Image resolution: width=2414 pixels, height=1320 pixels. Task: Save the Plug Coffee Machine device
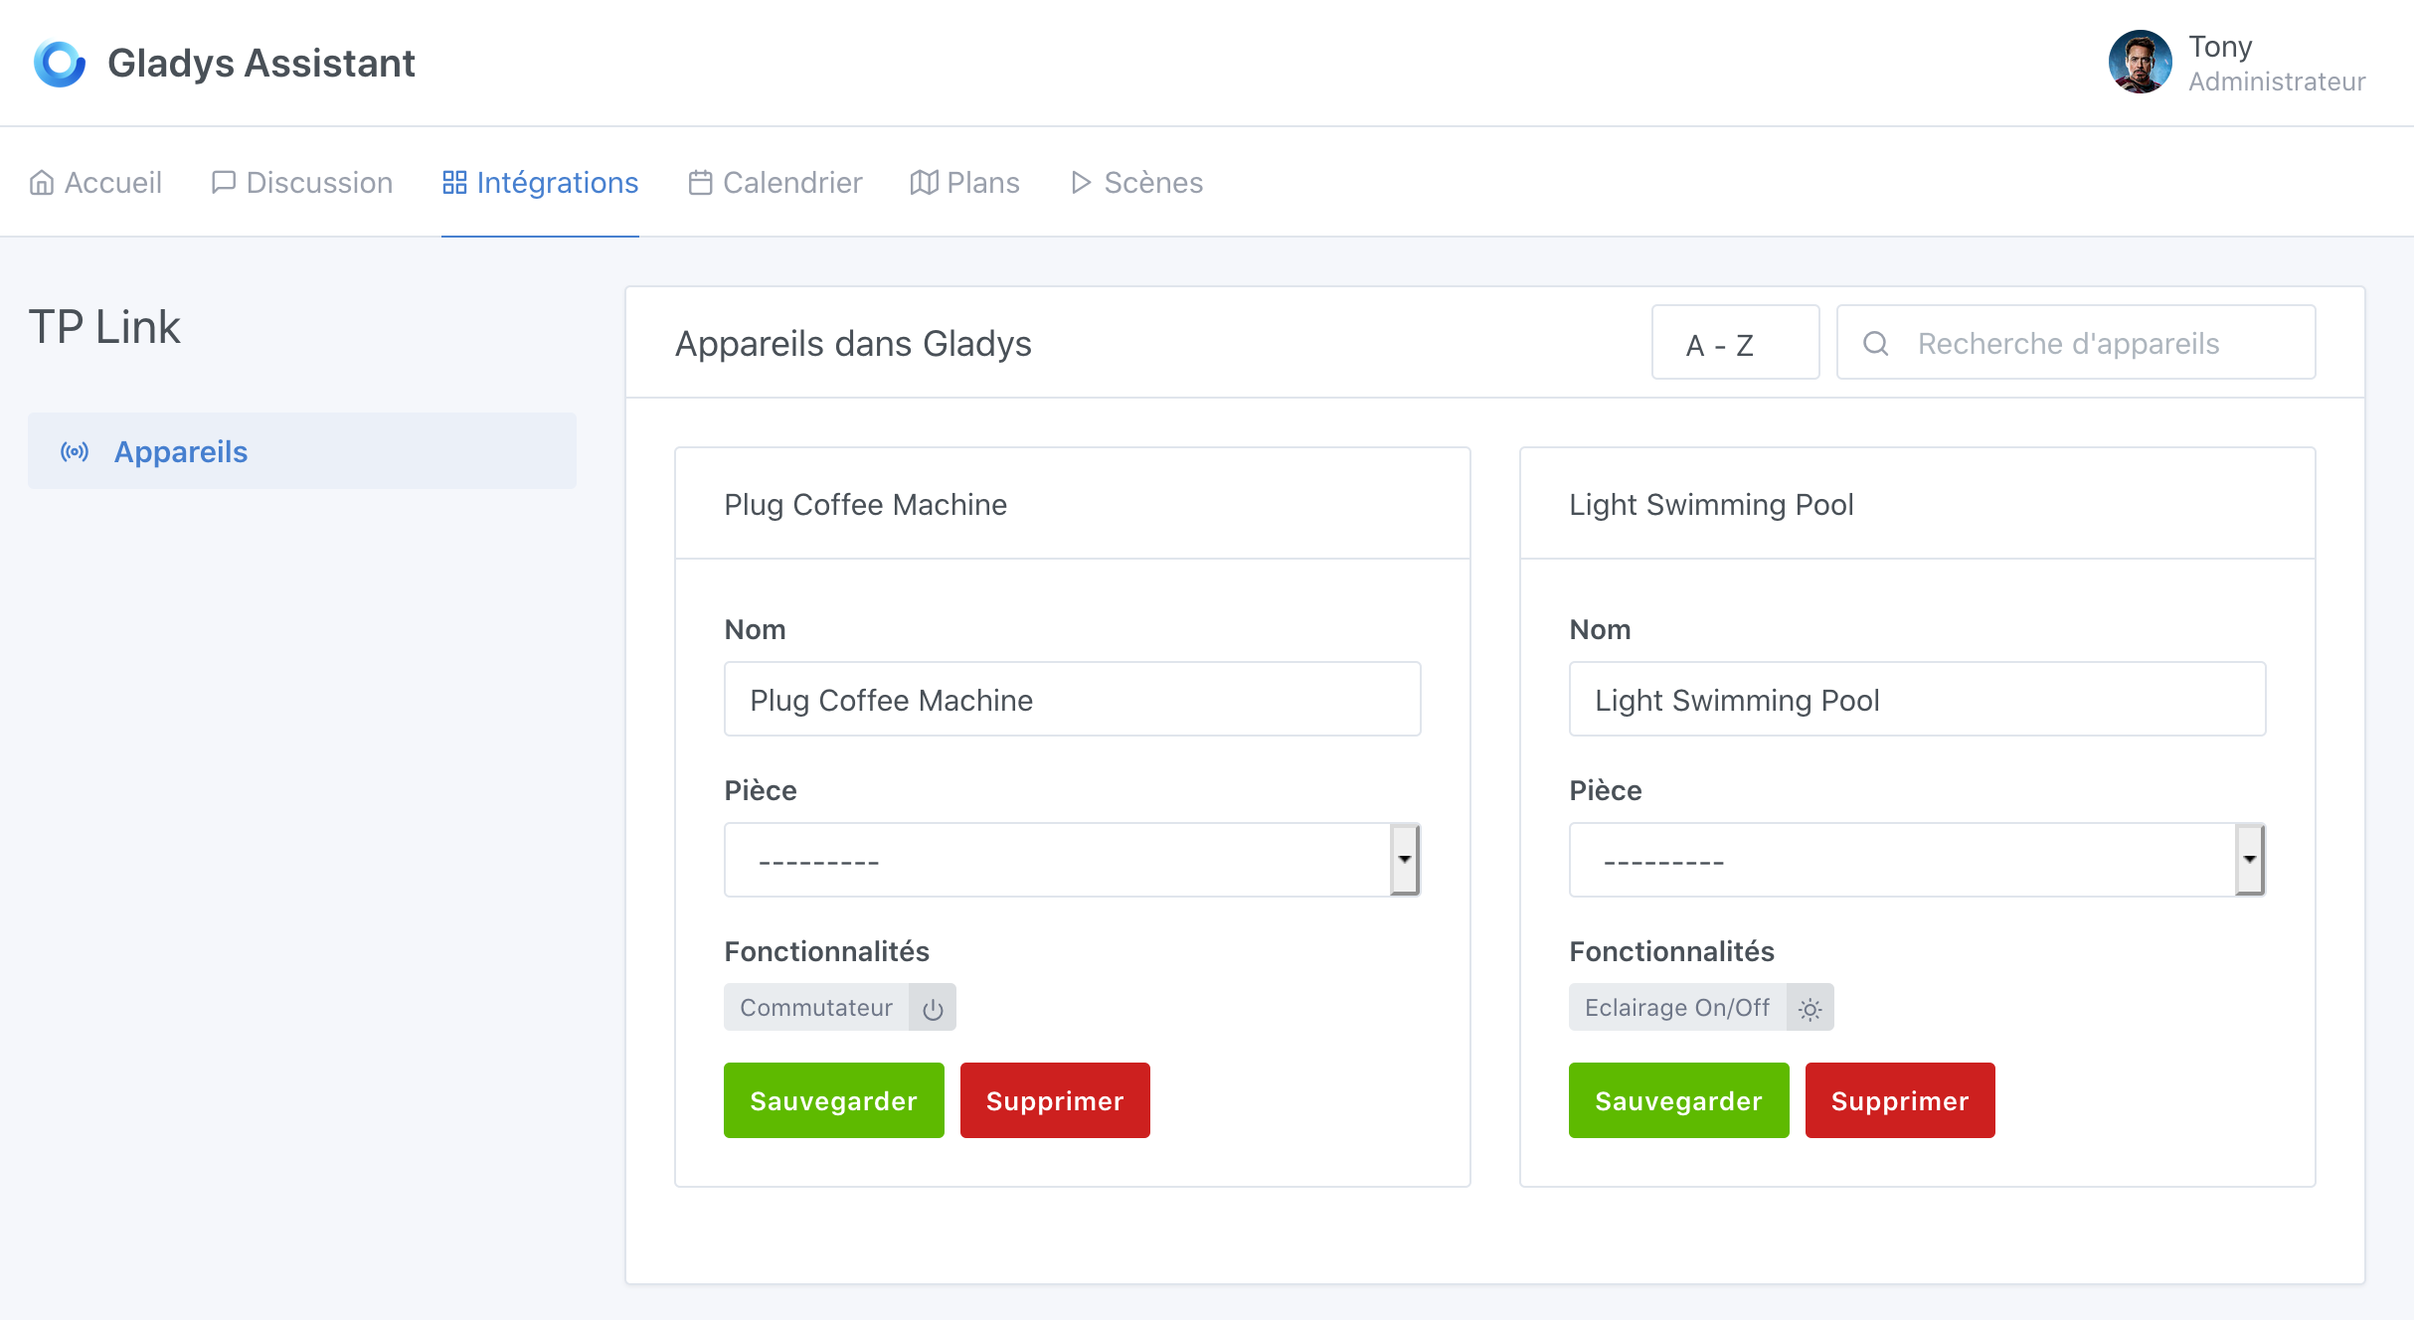click(x=833, y=1100)
